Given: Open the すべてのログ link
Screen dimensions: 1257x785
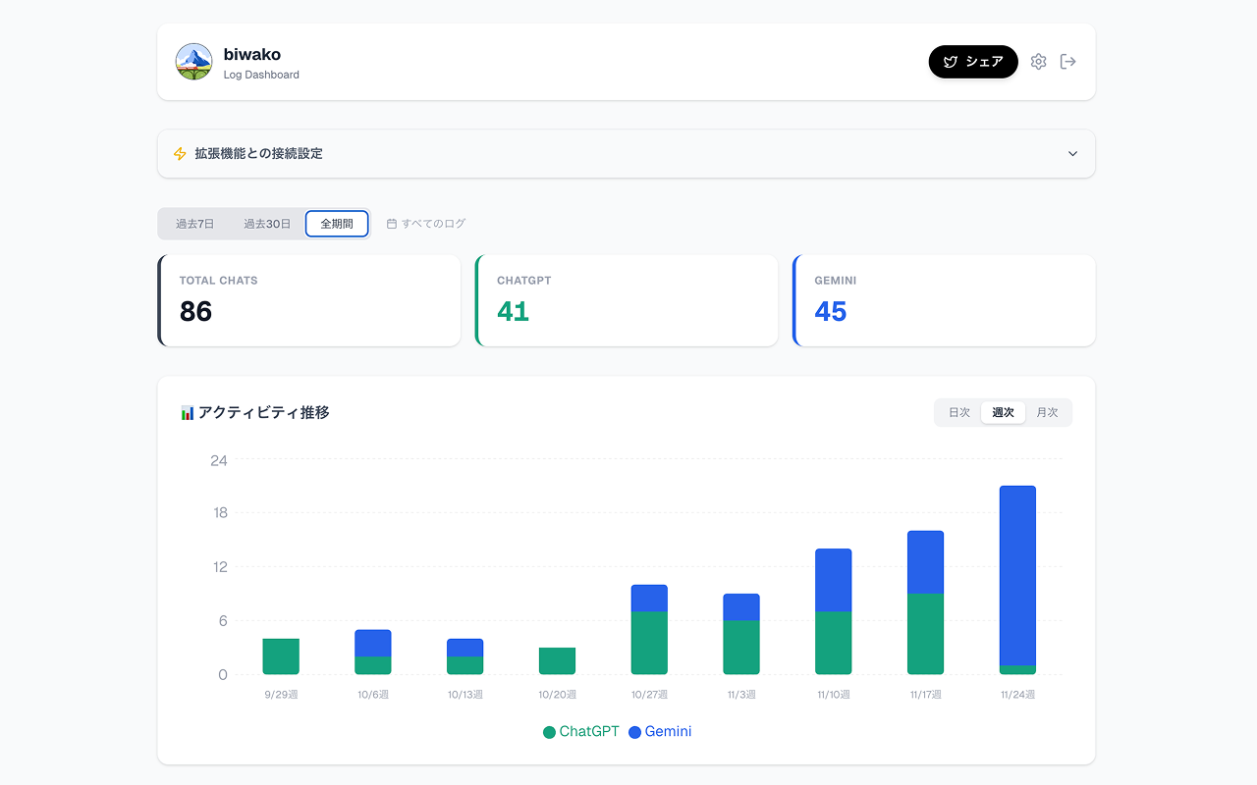Looking at the screenshot, I should click(x=426, y=224).
